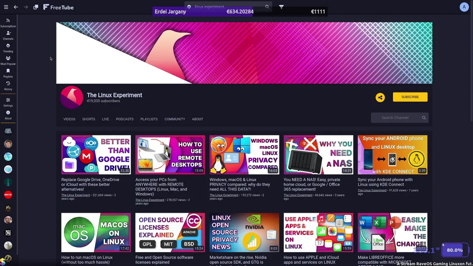Open macOS On Linux thumbnail
This screenshot has width=473, height=266.
[96, 232]
